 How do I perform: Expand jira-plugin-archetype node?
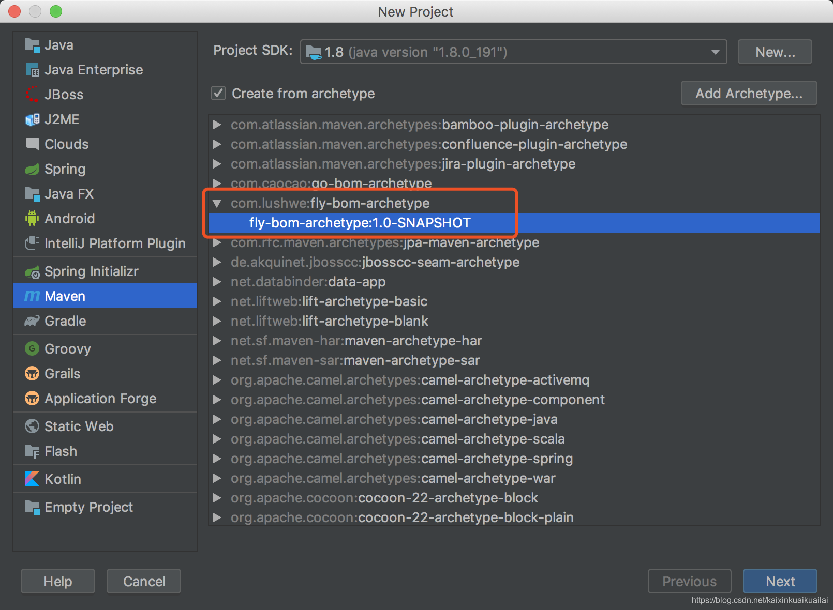217,164
